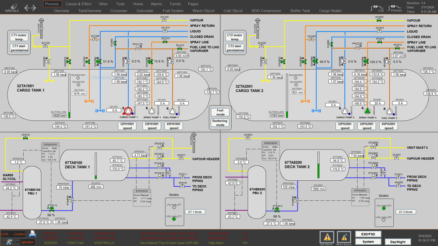
Task: Click the 32LAHH2041 alarm indicator in Tank 2
Action: tap(296, 78)
